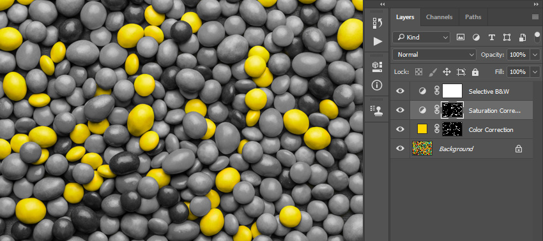Filter for type layers icon
Viewport: 543px width, 241px height.
tap(491, 38)
